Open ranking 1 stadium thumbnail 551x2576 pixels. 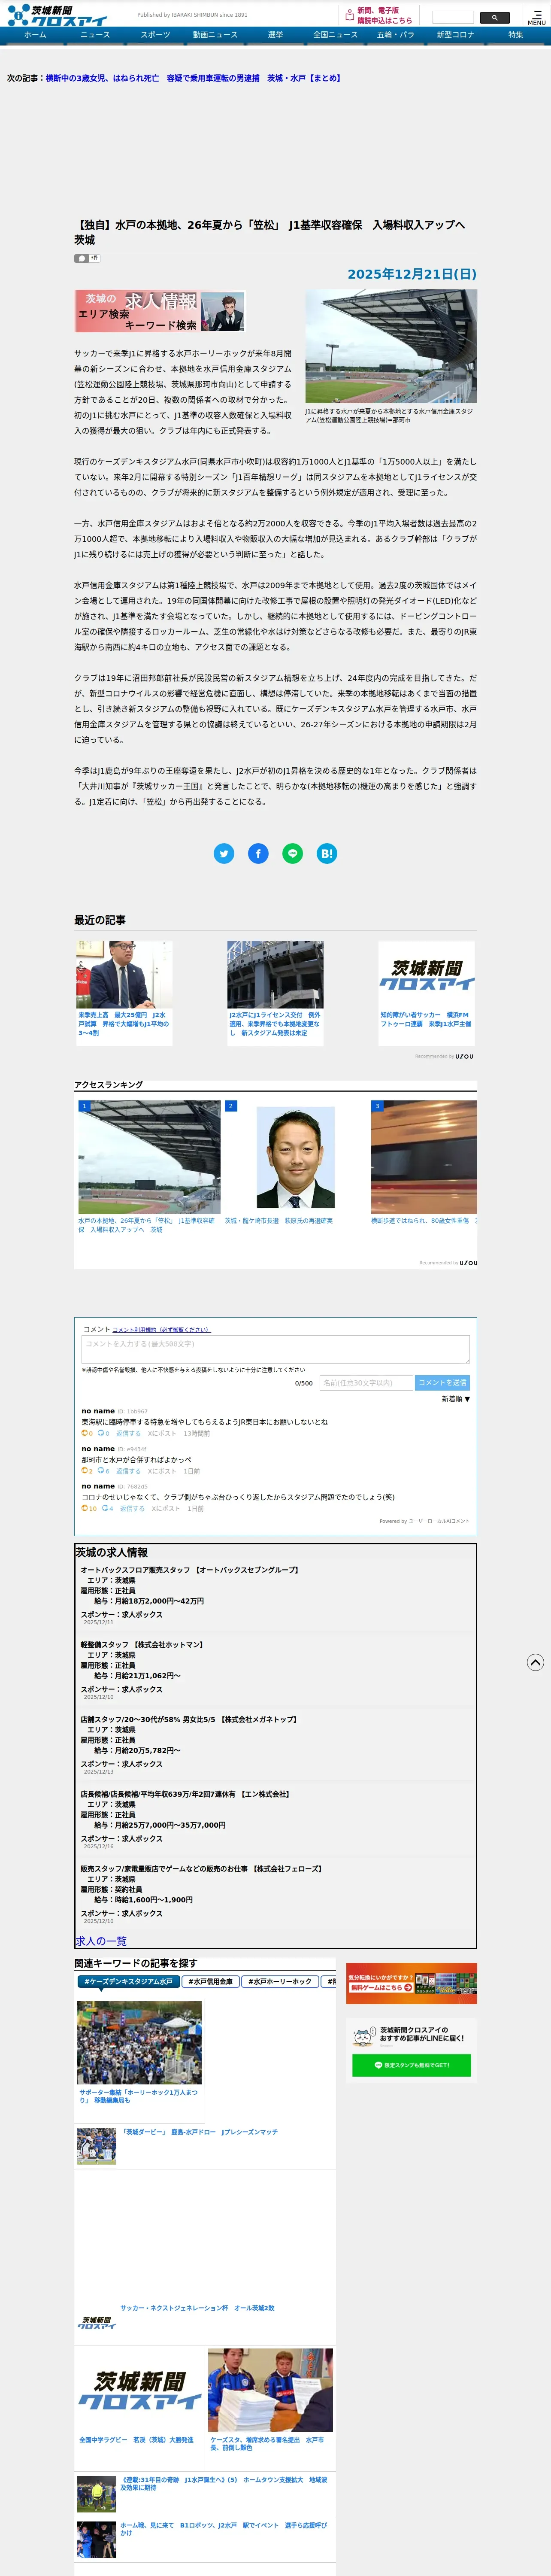pyautogui.click(x=149, y=1157)
